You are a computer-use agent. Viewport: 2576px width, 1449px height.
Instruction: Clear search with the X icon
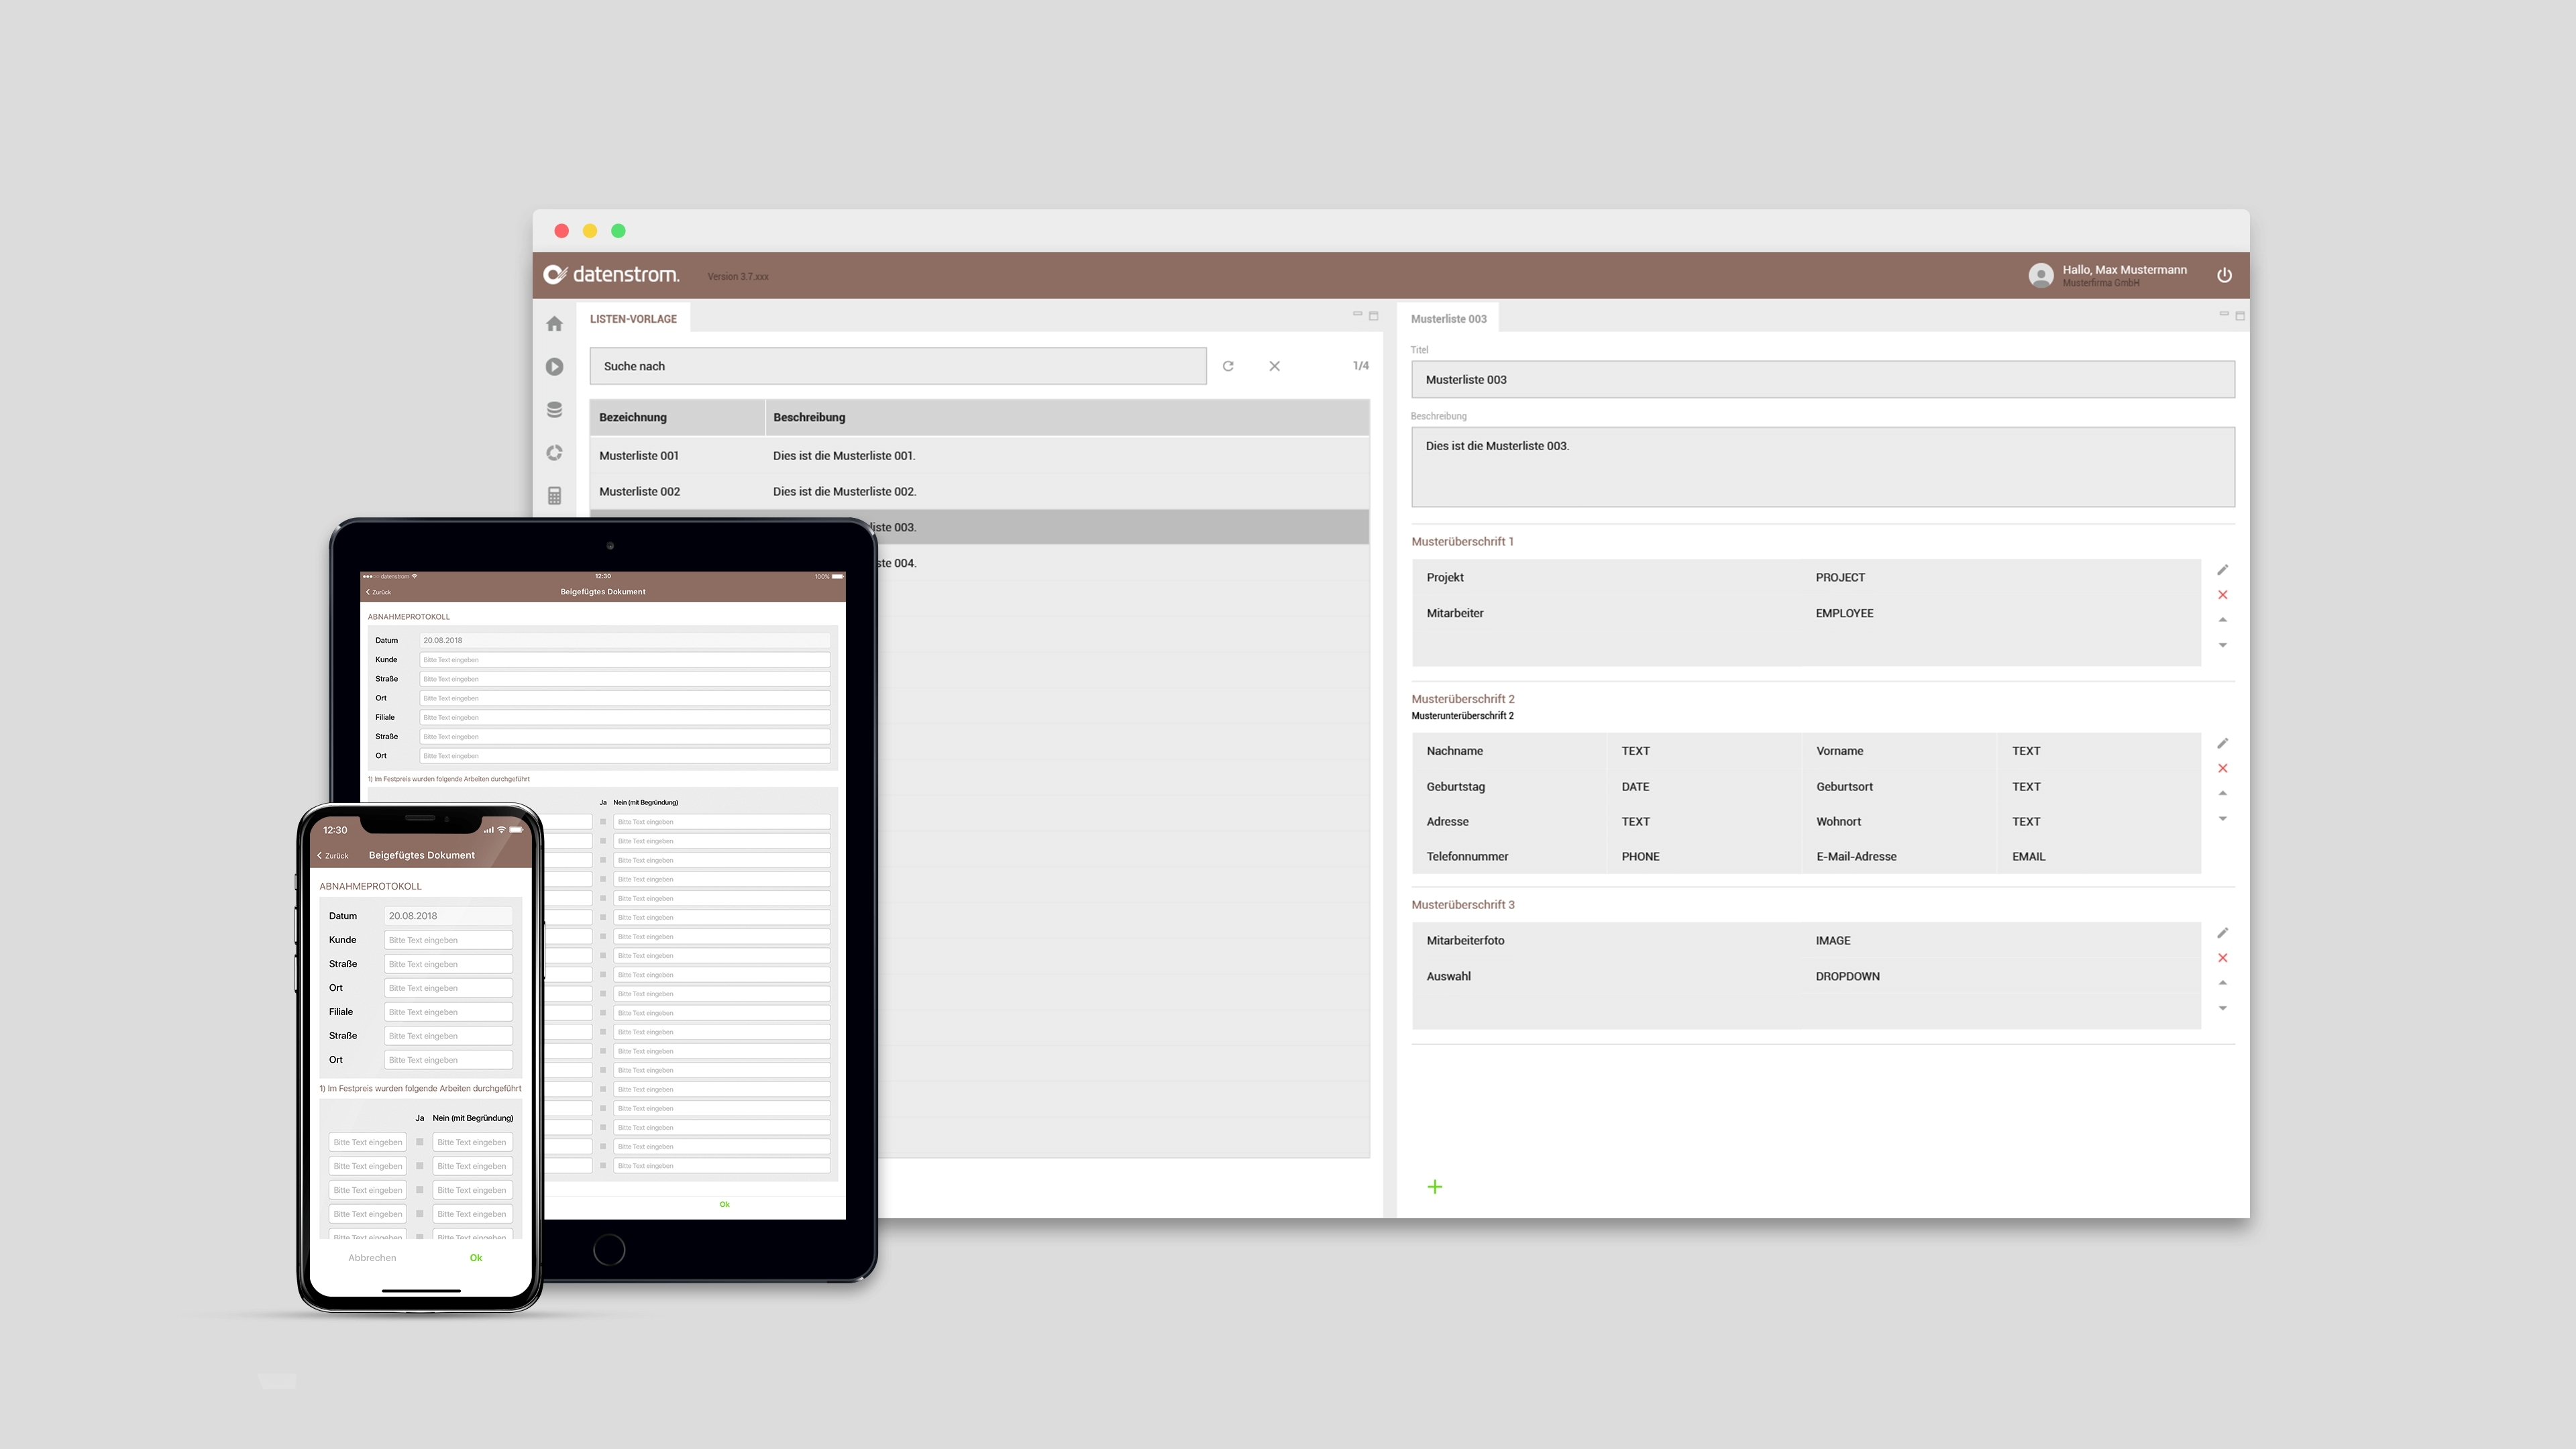tap(1274, 366)
